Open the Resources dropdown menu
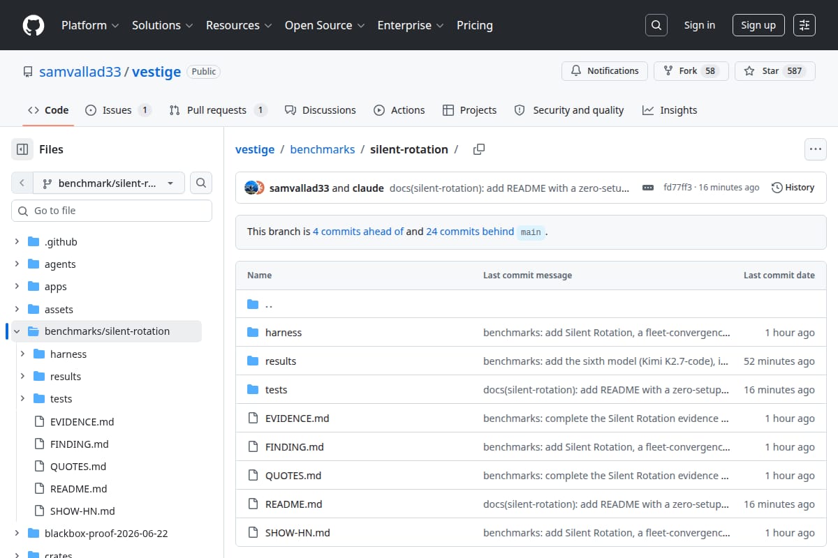 click(239, 25)
